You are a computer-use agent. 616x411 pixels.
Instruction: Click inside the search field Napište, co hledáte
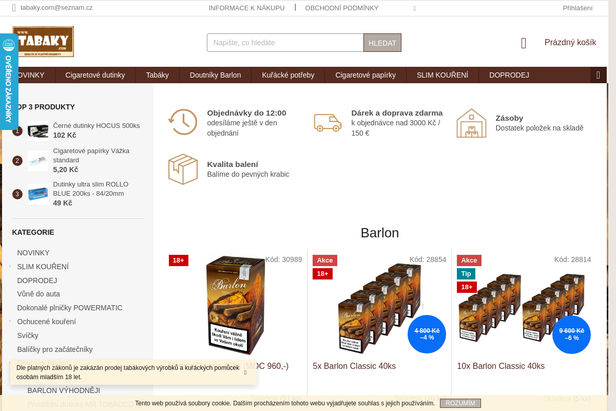(285, 43)
